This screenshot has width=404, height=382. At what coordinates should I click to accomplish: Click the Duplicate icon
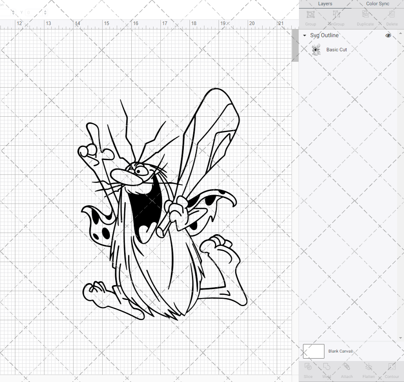(365, 17)
